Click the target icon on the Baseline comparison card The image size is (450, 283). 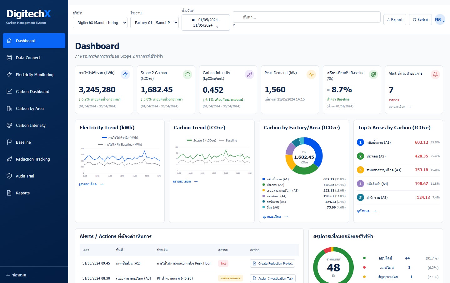point(373,75)
